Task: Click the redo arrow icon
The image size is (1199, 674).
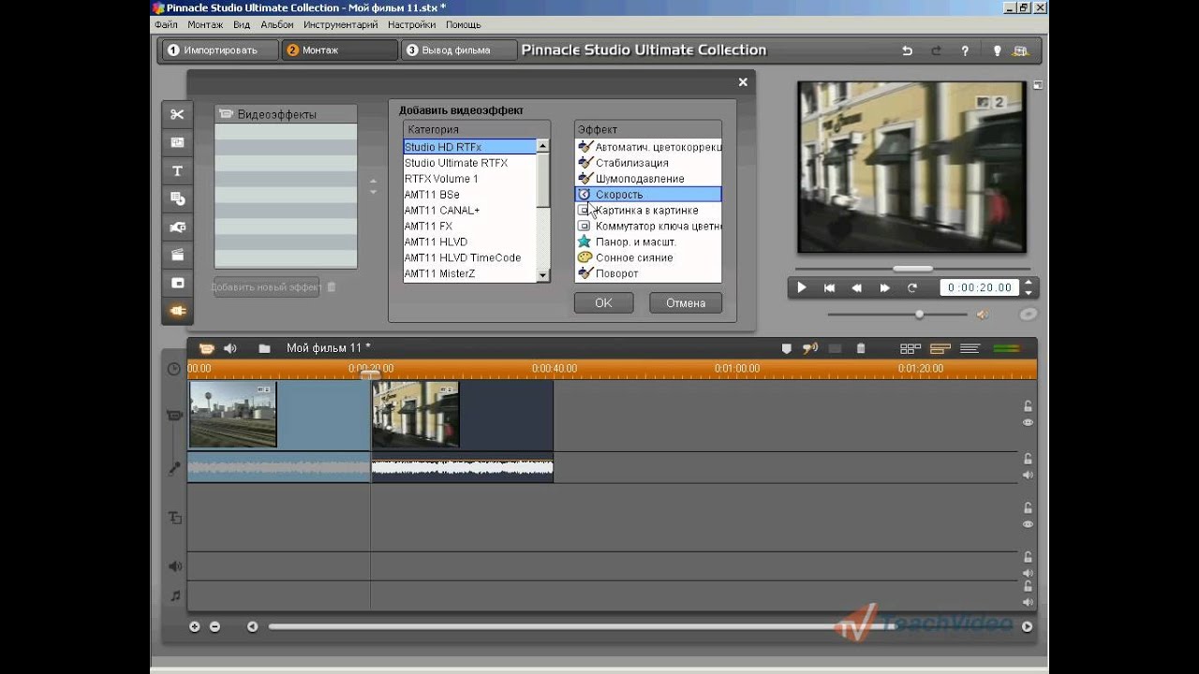Action: click(936, 51)
